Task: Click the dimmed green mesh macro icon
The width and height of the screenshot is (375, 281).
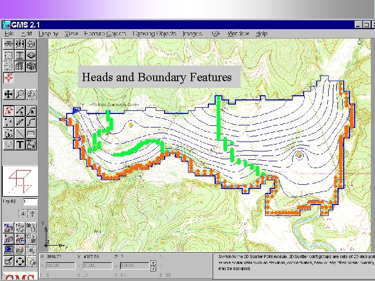Action: click(20, 250)
